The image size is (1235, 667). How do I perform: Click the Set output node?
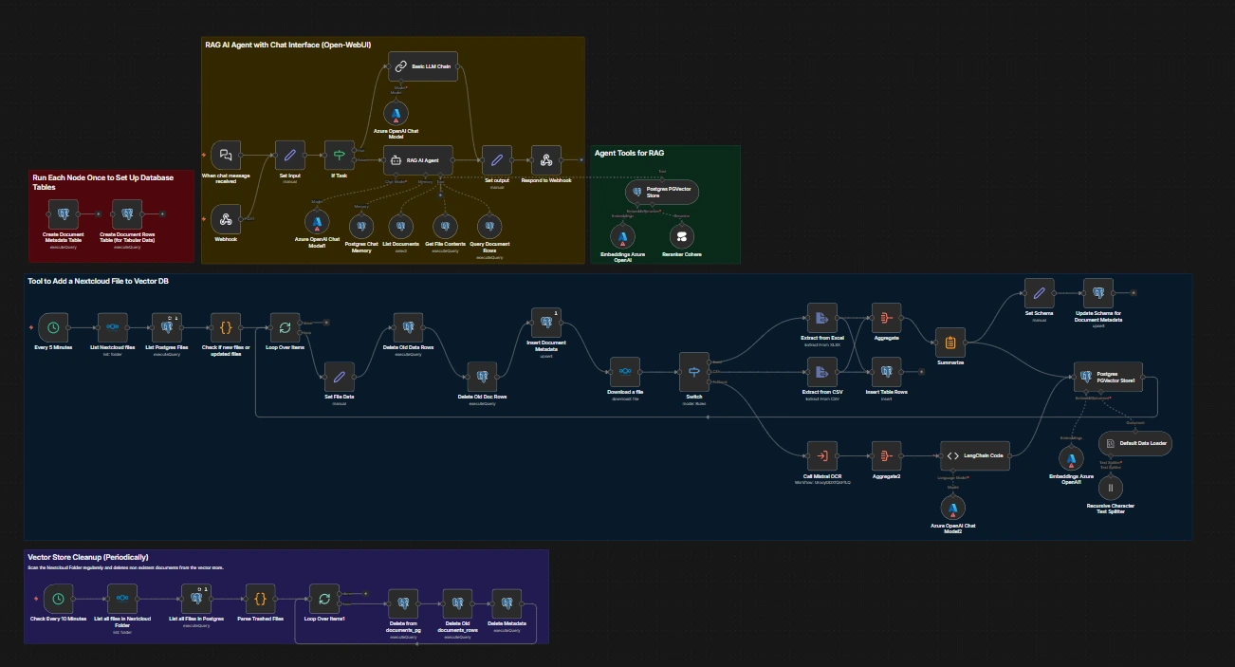point(497,160)
